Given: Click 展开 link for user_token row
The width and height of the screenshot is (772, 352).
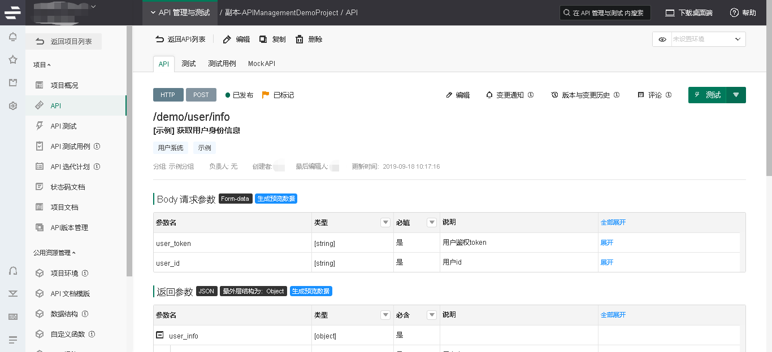Looking at the screenshot, I should 606,243.
